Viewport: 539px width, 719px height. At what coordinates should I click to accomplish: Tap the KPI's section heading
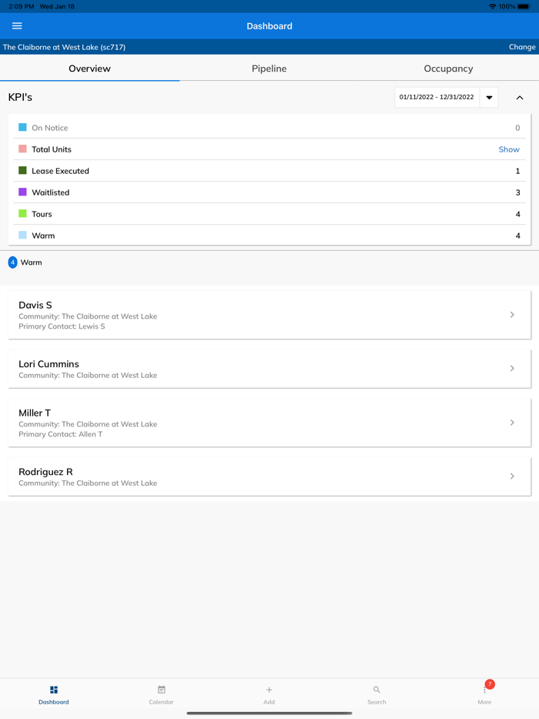click(20, 97)
